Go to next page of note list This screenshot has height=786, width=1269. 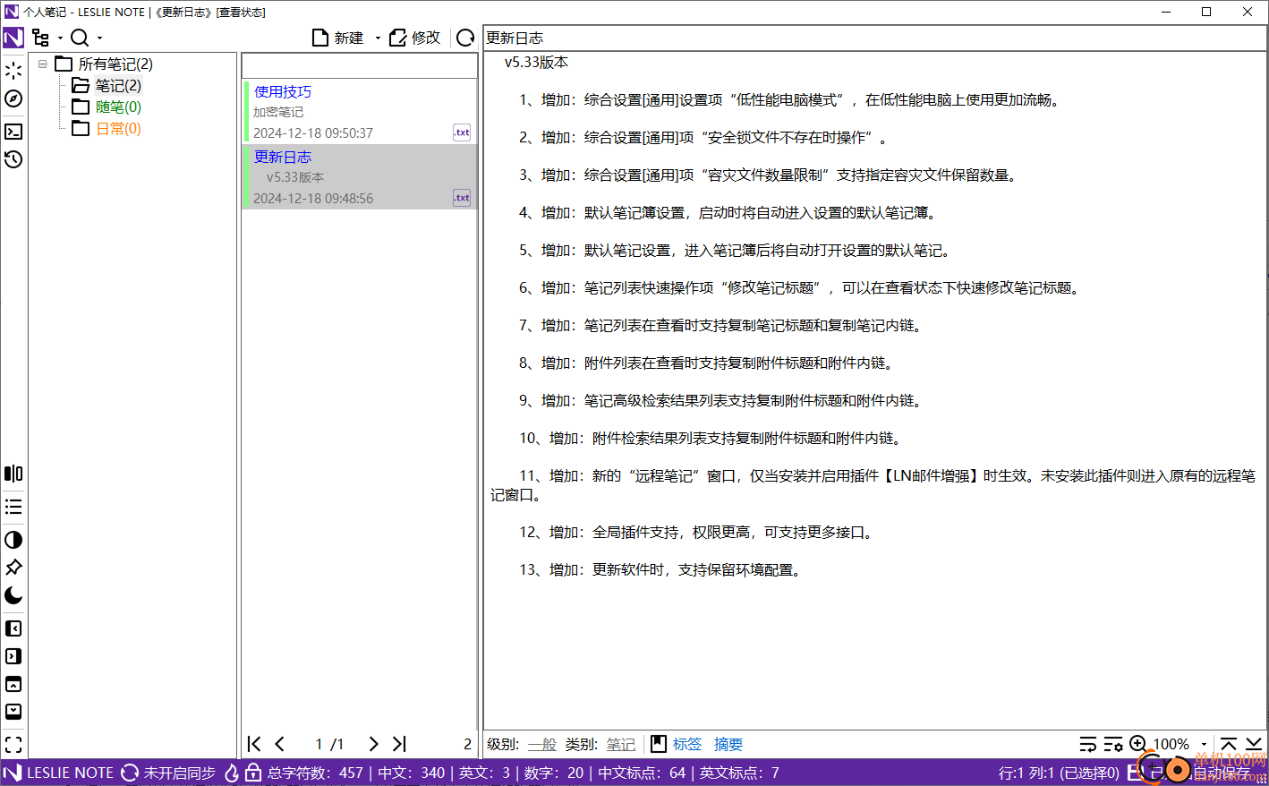pos(373,744)
